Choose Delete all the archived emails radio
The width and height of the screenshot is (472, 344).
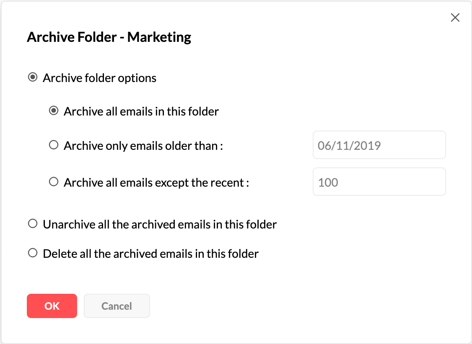[x=32, y=253]
